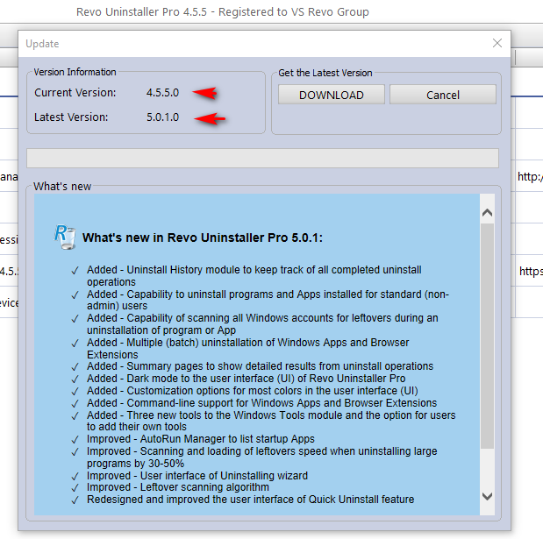543x539 pixels.
Task: Click the scroll down arrow in What's new
Action: [x=487, y=497]
